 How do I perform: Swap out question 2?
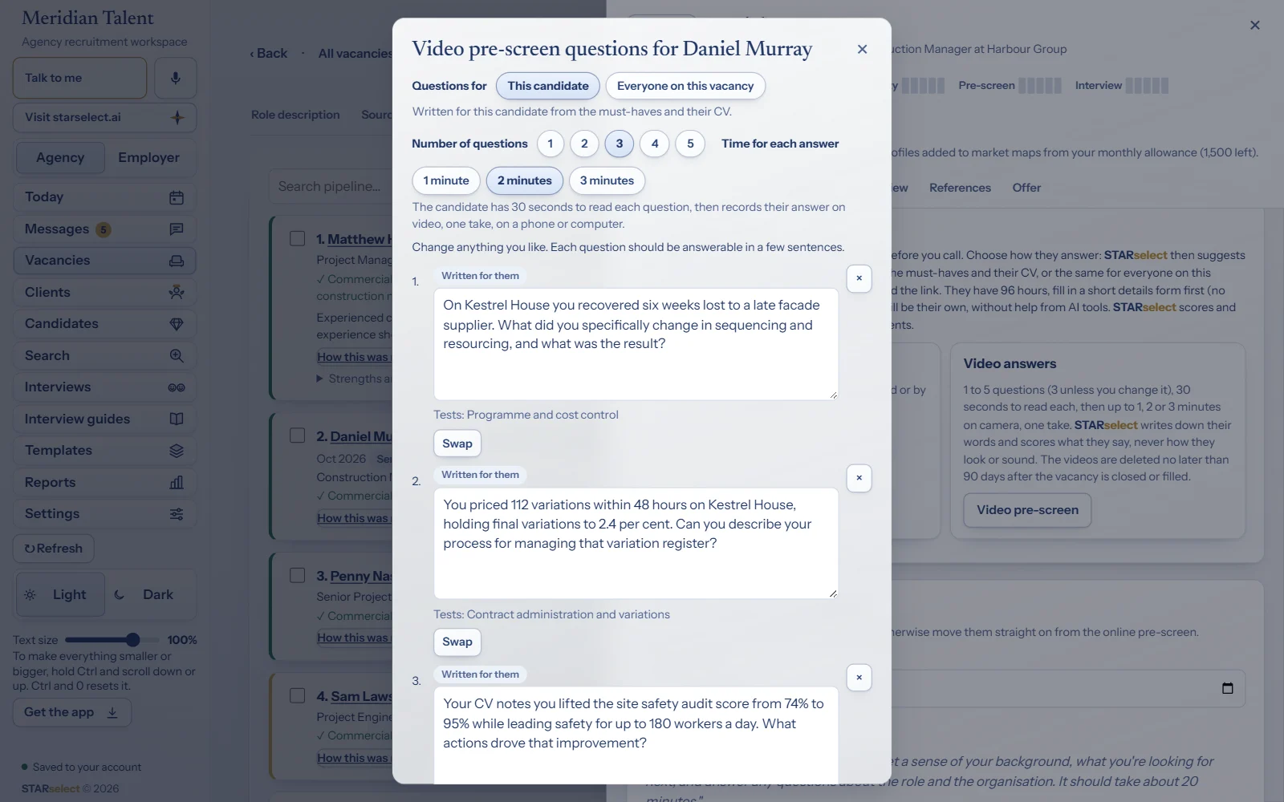[x=457, y=642]
